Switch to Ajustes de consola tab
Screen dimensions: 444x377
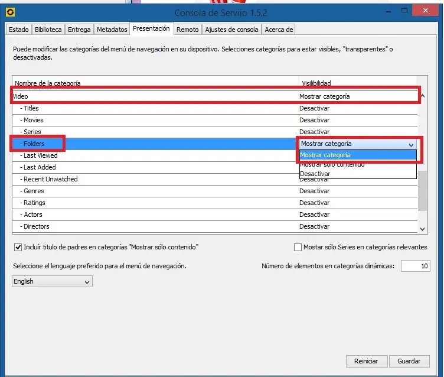[x=231, y=30]
